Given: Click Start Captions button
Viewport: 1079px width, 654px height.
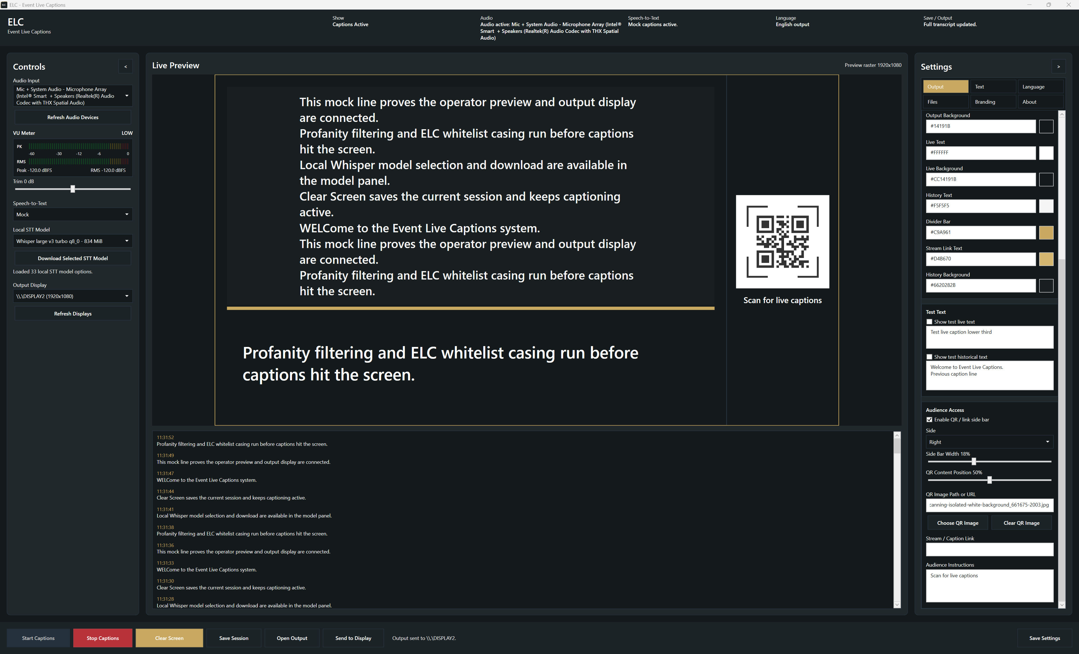Looking at the screenshot, I should (38, 638).
